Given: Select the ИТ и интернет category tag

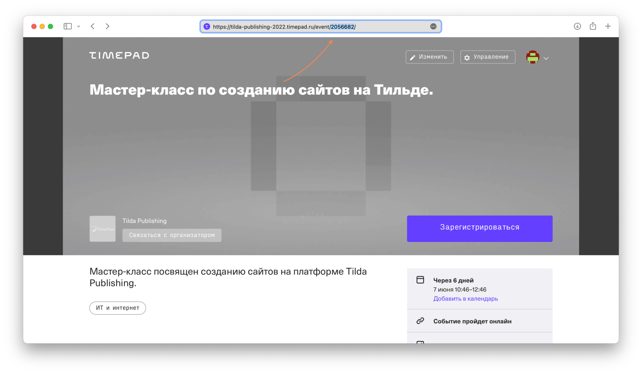Looking at the screenshot, I should [118, 308].
